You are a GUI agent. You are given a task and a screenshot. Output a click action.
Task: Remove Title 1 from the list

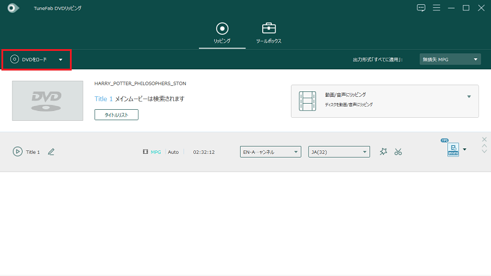point(484,139)
